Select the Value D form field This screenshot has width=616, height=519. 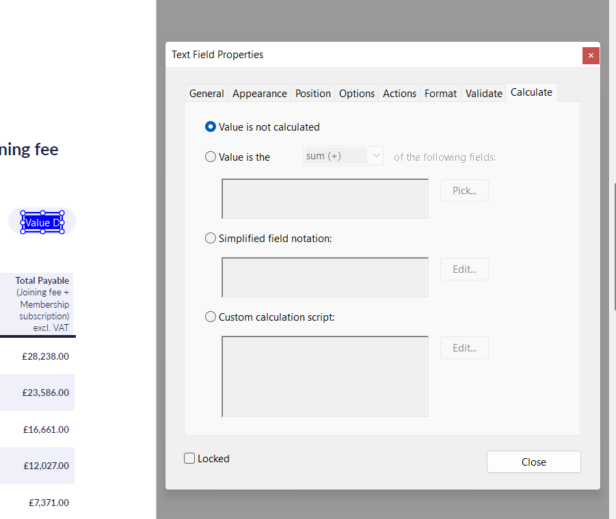coord(42,222)
